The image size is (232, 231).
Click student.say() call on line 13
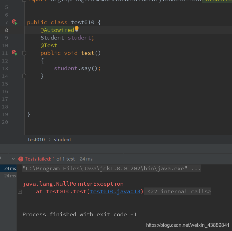coord(77,68)
